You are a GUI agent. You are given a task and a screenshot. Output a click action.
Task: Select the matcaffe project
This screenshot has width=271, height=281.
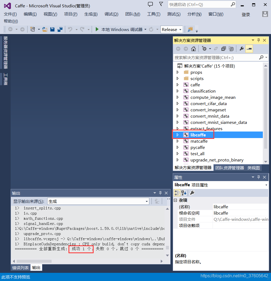pos(199,141)
